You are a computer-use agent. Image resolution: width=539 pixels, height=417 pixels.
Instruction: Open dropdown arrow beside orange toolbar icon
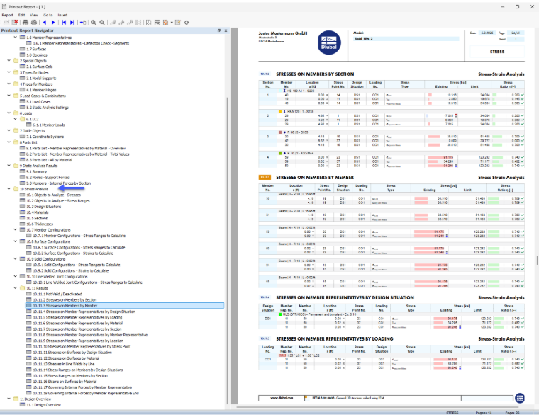[172, 23]
